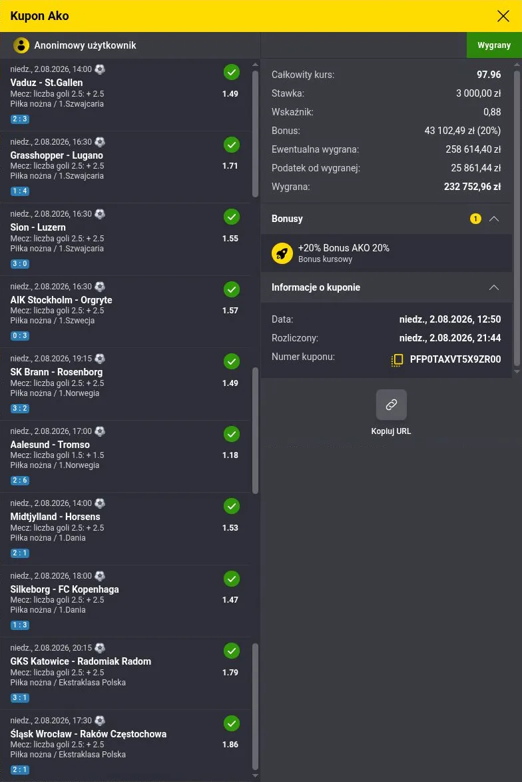Click the soccer ball icon for GKS Katowice match
The height and width of the screenshot is (782, 522).
click(100, 648)
